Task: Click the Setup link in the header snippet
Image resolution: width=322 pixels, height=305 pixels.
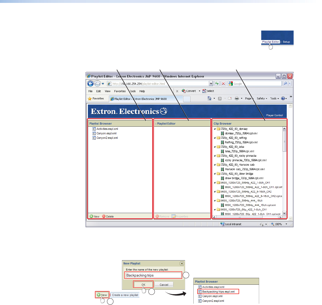Action: [x=286, y=42]
